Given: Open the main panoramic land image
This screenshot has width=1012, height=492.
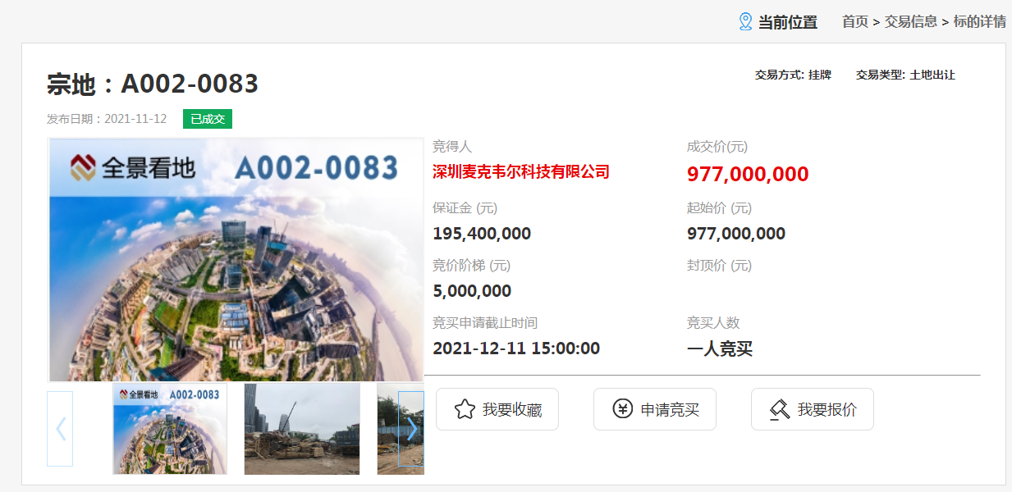Looking at the screenshot, I should click(x=236, y=260).
